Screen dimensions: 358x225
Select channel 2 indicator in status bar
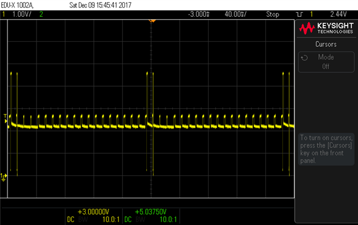click(41, 14)
